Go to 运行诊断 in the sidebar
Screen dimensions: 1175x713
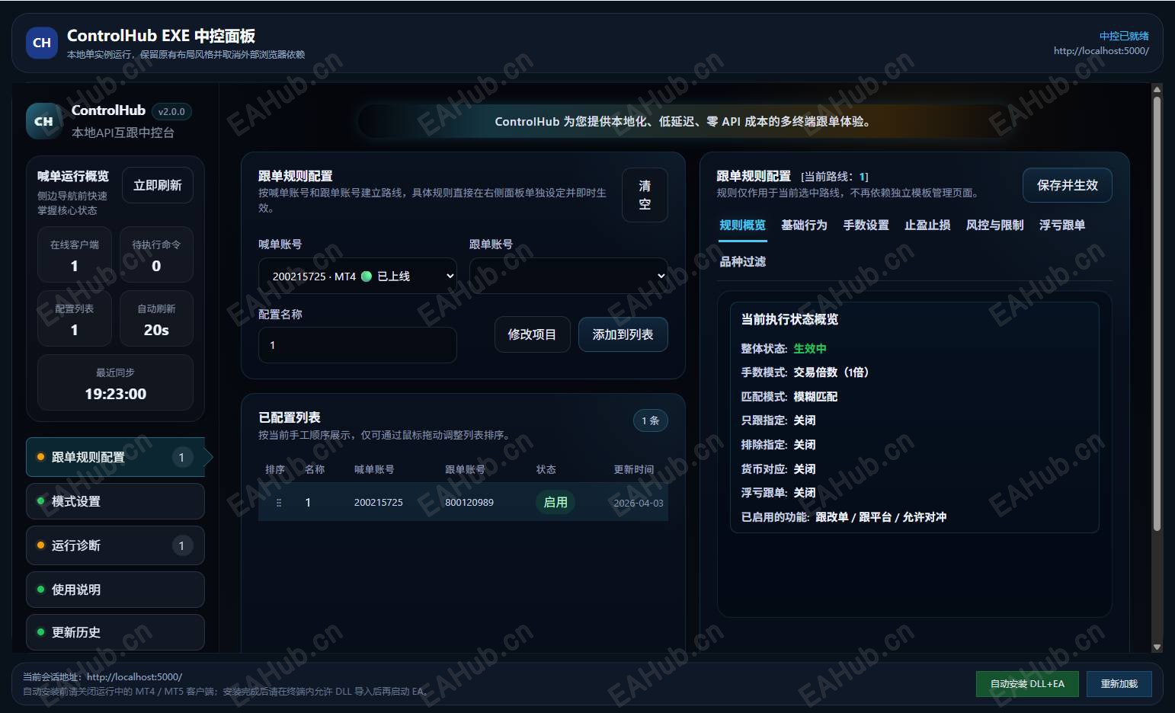(115, 545)
